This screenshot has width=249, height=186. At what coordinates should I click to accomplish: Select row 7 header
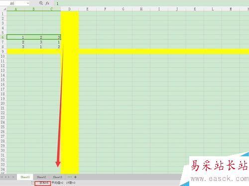3,42
